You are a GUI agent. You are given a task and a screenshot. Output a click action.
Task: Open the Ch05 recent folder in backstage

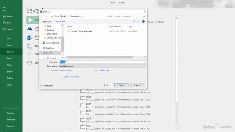click(x=115, y=98)
